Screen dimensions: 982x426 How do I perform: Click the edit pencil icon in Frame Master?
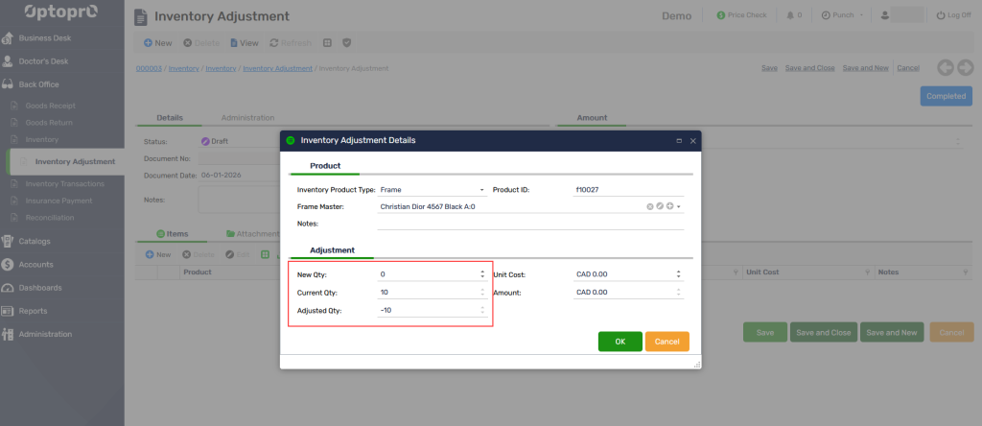tap(660, 206)
